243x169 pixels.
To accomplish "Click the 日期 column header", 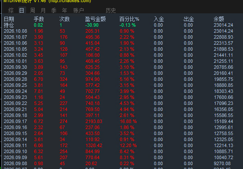I will tap(9, 19).
